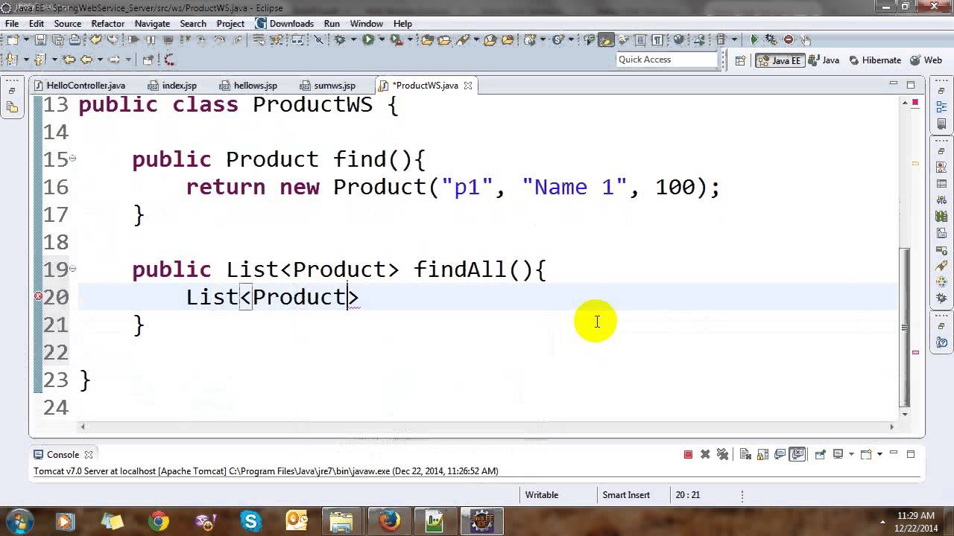Image resolution: width=954 pixels, height=536 pixels.
Task: Toggle Show Console When Standard Out Changes
Action: pyautogui.click(x=780, y=454)
